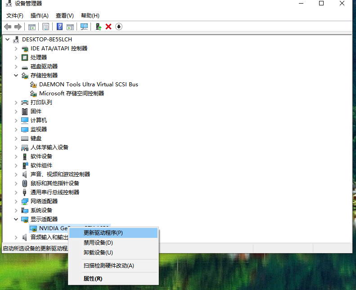Collapse the 显示适配器 category
Screen dimensions: 356x290
[16, 219]
